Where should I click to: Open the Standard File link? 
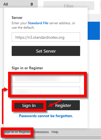click(38, 23)
